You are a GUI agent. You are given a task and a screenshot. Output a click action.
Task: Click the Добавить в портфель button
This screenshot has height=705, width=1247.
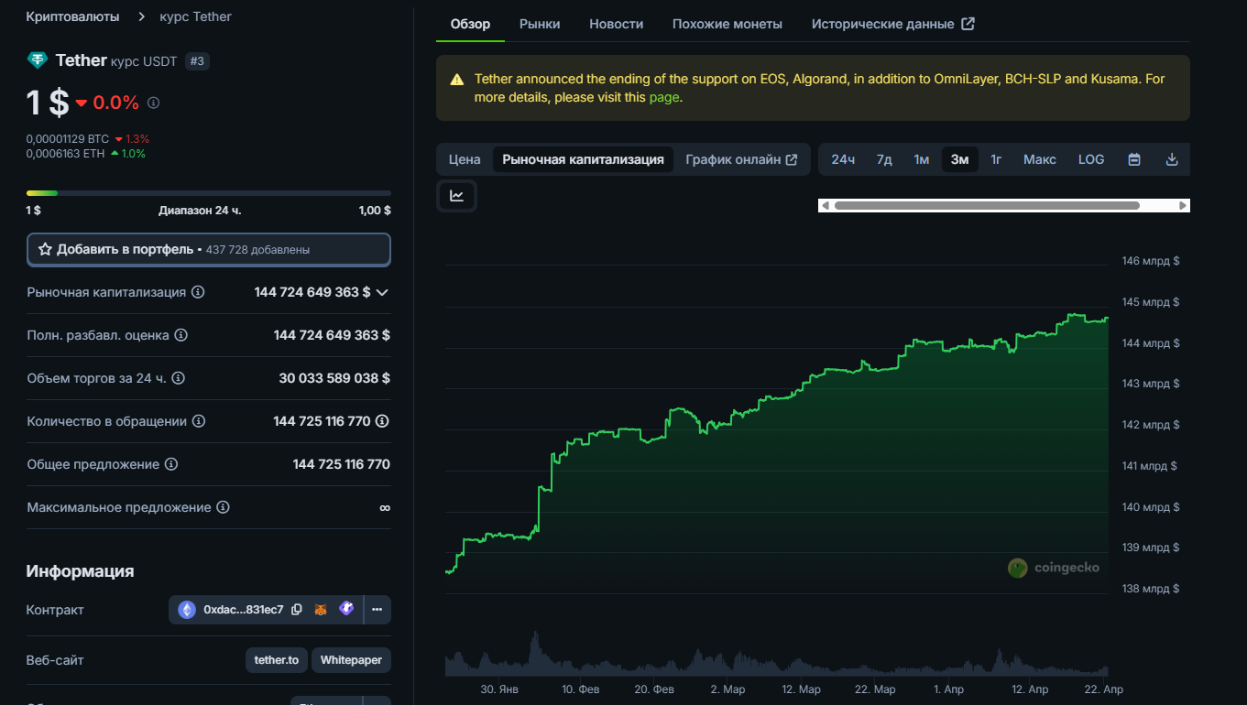(x=209, y=249)
